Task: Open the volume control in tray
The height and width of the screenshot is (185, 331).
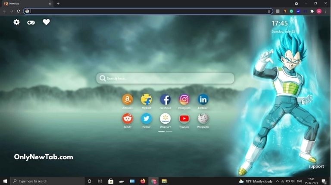Action: tap(293, 181)
